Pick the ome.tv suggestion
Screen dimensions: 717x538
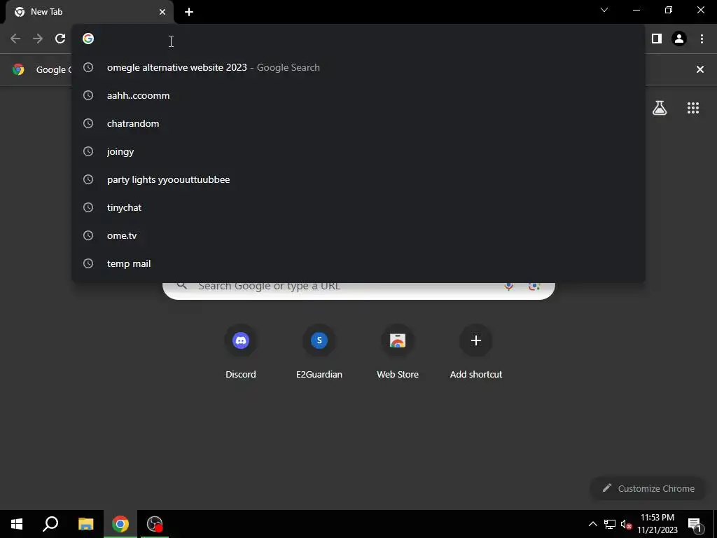[358, 235]
